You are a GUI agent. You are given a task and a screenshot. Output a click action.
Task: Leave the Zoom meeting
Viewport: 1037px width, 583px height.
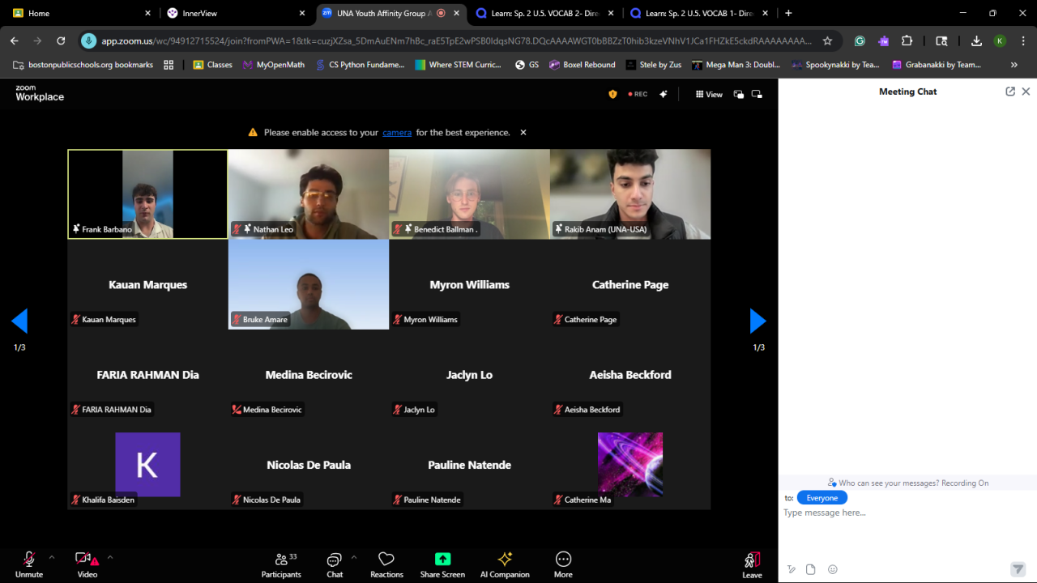coord(752,564)
